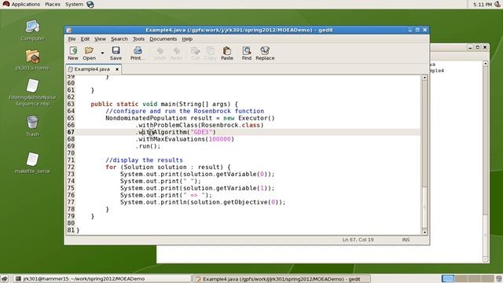Click the 100000 value on line 68
This screenshot has height=283, width=503.
click(220, 139)
